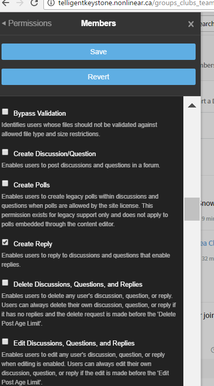Click the Bypass Validation label text
The height and width of the screenshot is (386, 214).
click(39, 114)
